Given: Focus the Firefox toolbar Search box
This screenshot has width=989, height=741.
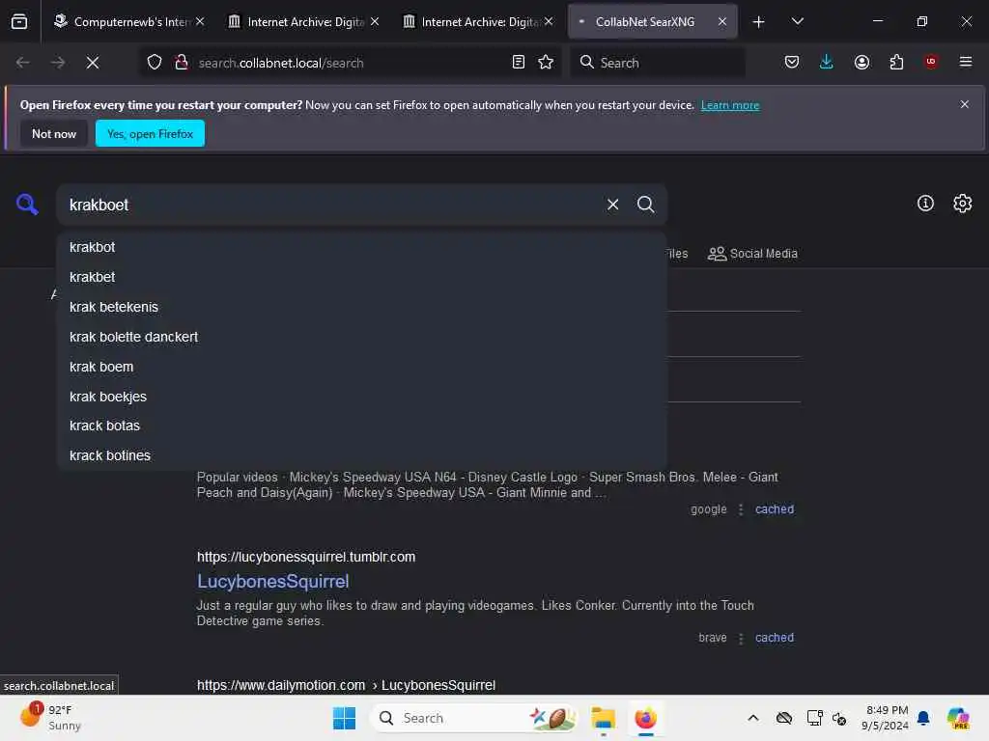Looking at the screenshot, I should tap(657, 63).
